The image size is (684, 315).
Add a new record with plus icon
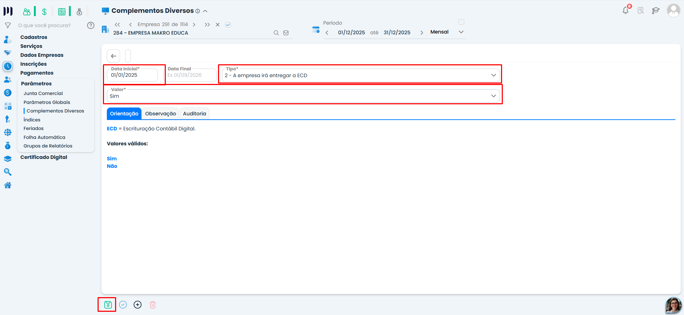pos(138,305)
